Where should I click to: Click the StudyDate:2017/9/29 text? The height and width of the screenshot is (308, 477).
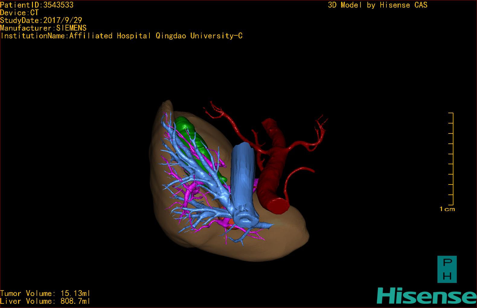pos(41,20)
